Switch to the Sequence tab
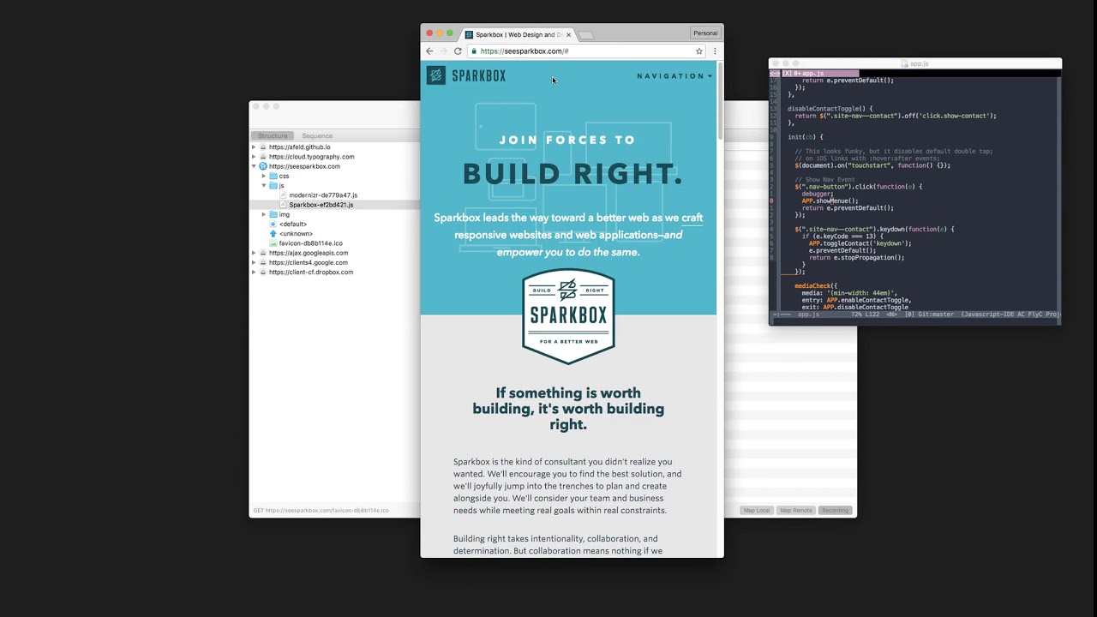 (316, 136)
